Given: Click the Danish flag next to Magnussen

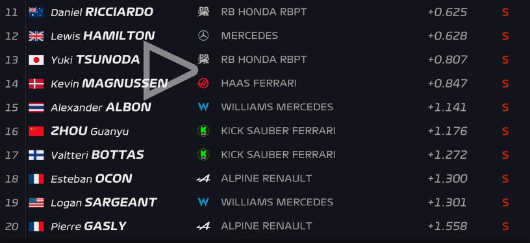Looking at the screenshot, I should point(36,84).
